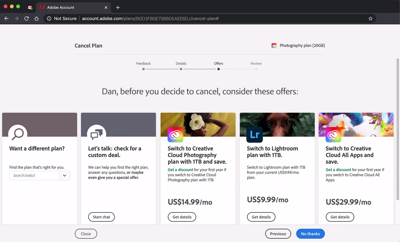Get details for Lightroom 1TB plan
The width and height of the screenshot is (400, 242).
pyautogui.click(x=261, y=217)
